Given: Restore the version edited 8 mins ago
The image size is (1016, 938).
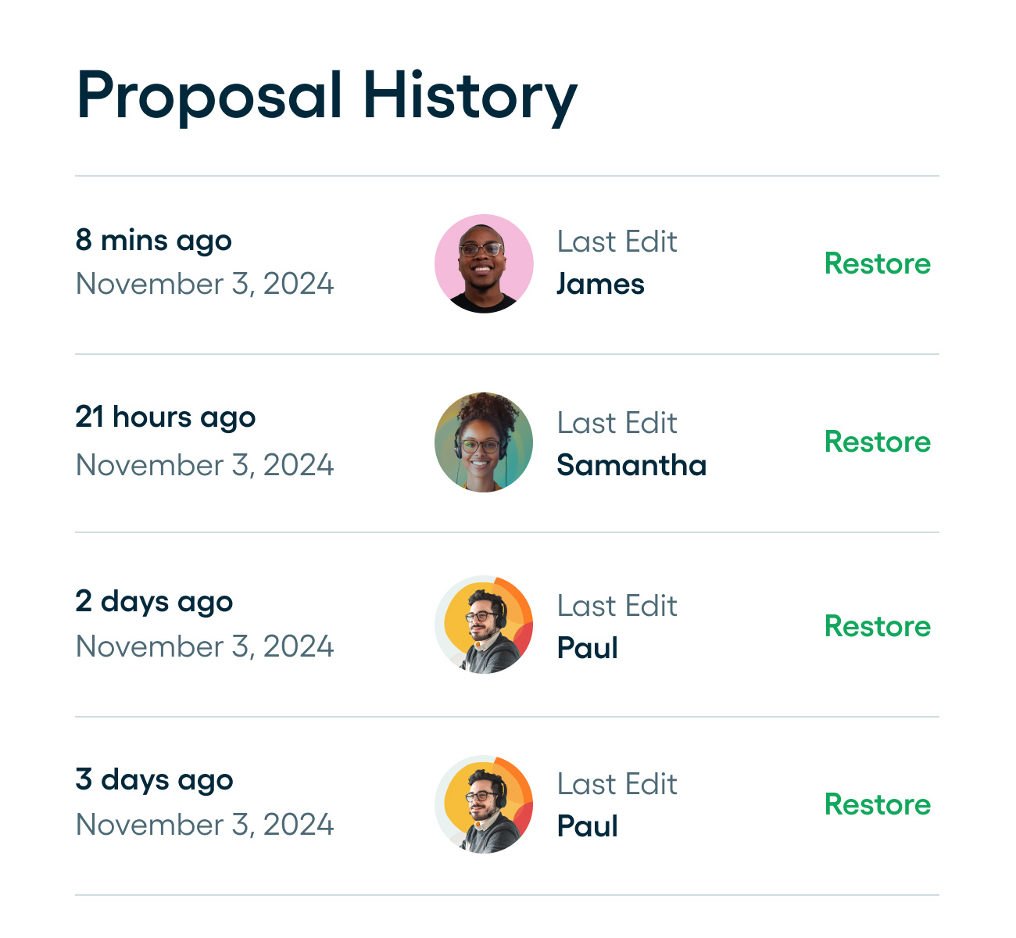Looking at the screenshot, I should (x=878, y=264).
